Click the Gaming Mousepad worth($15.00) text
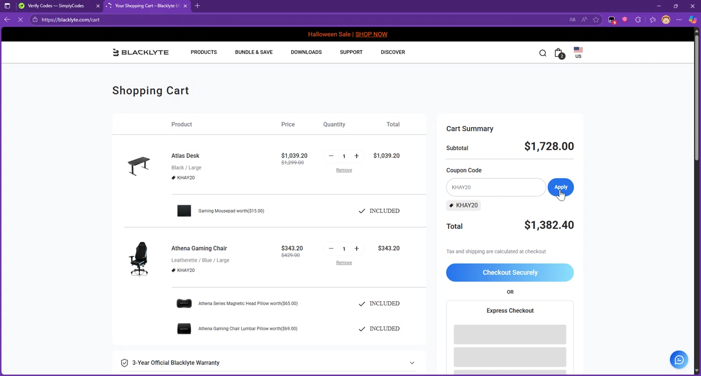Viewport: 701px width, 376px height. [231, 211]
